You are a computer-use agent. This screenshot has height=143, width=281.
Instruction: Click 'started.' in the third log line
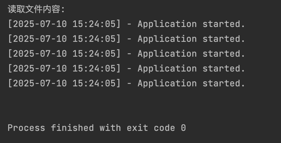(x=224, y=54)
